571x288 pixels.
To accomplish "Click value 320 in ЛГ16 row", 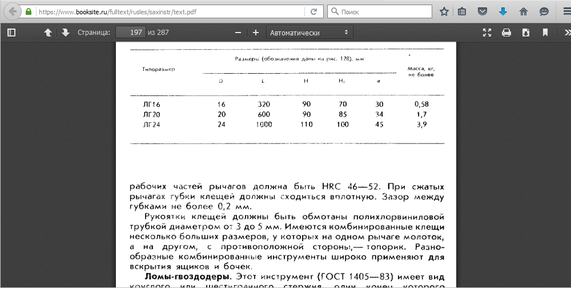I will [264, 104].
